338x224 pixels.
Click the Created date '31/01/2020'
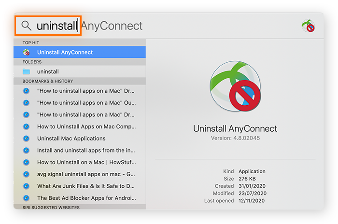tap(252, 186)
